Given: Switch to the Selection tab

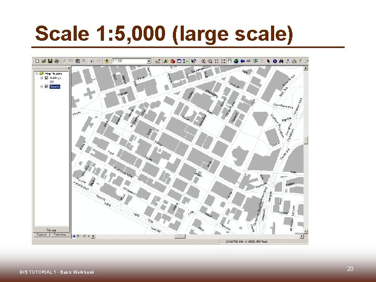Looking at the screenshot, I should click(60, 234).
